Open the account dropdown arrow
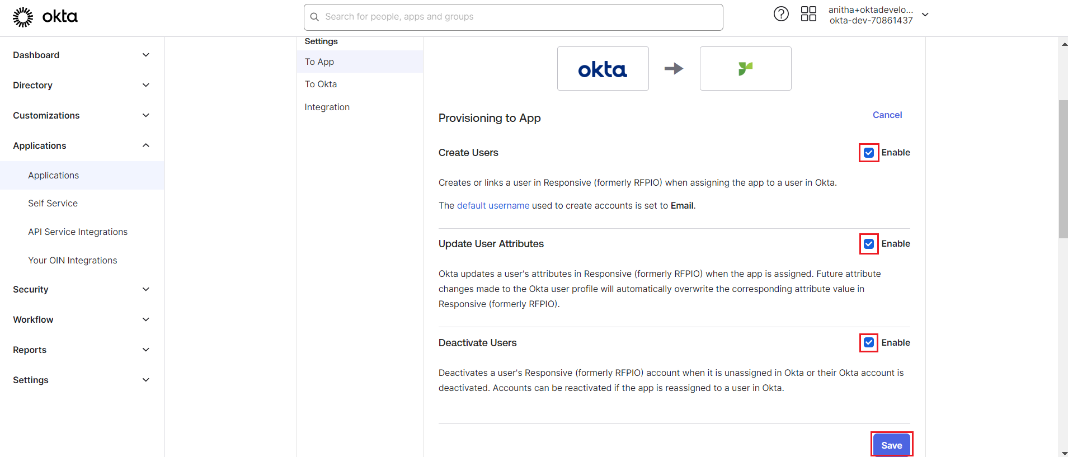This screenshot has height=457, width=1068. (925, 15)
